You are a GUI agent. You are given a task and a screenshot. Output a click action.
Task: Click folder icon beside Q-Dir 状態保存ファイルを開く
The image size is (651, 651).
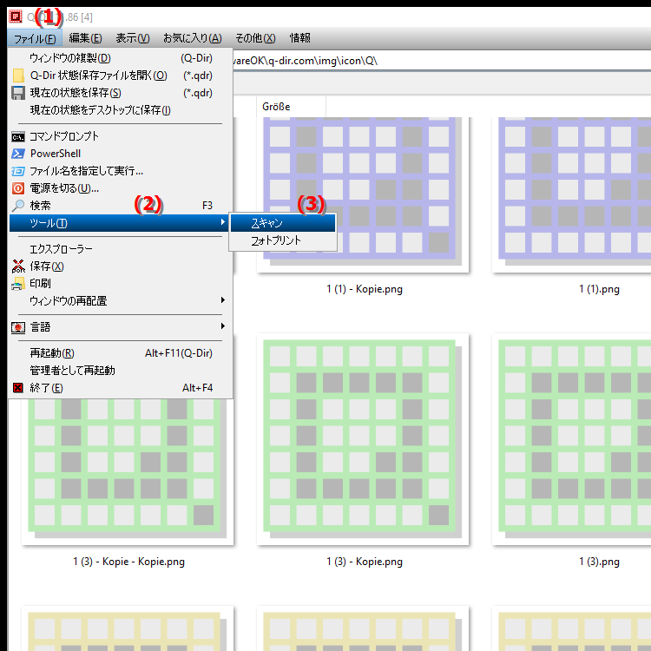(x=18, y=76)
